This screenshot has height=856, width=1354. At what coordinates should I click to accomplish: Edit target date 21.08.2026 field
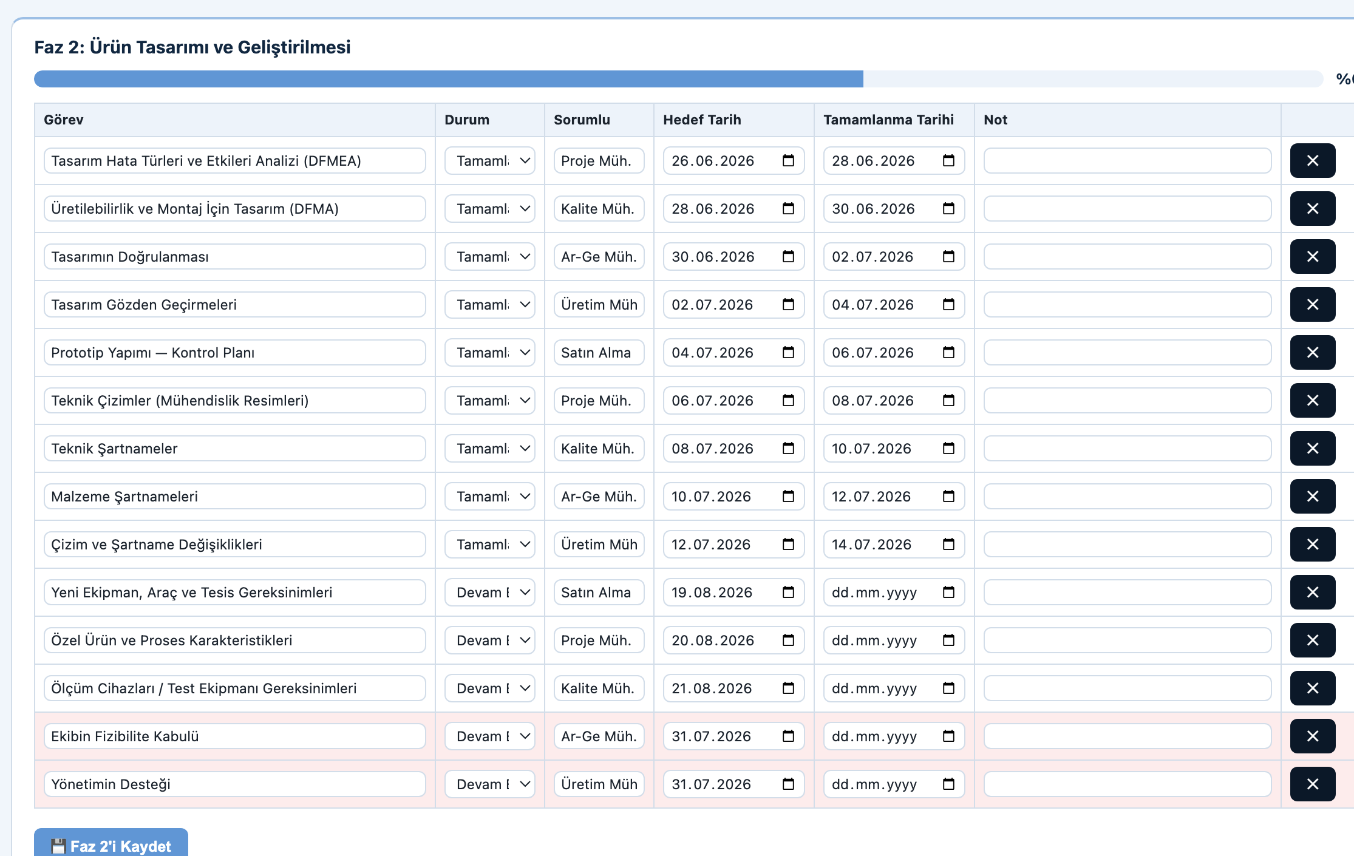734,688
